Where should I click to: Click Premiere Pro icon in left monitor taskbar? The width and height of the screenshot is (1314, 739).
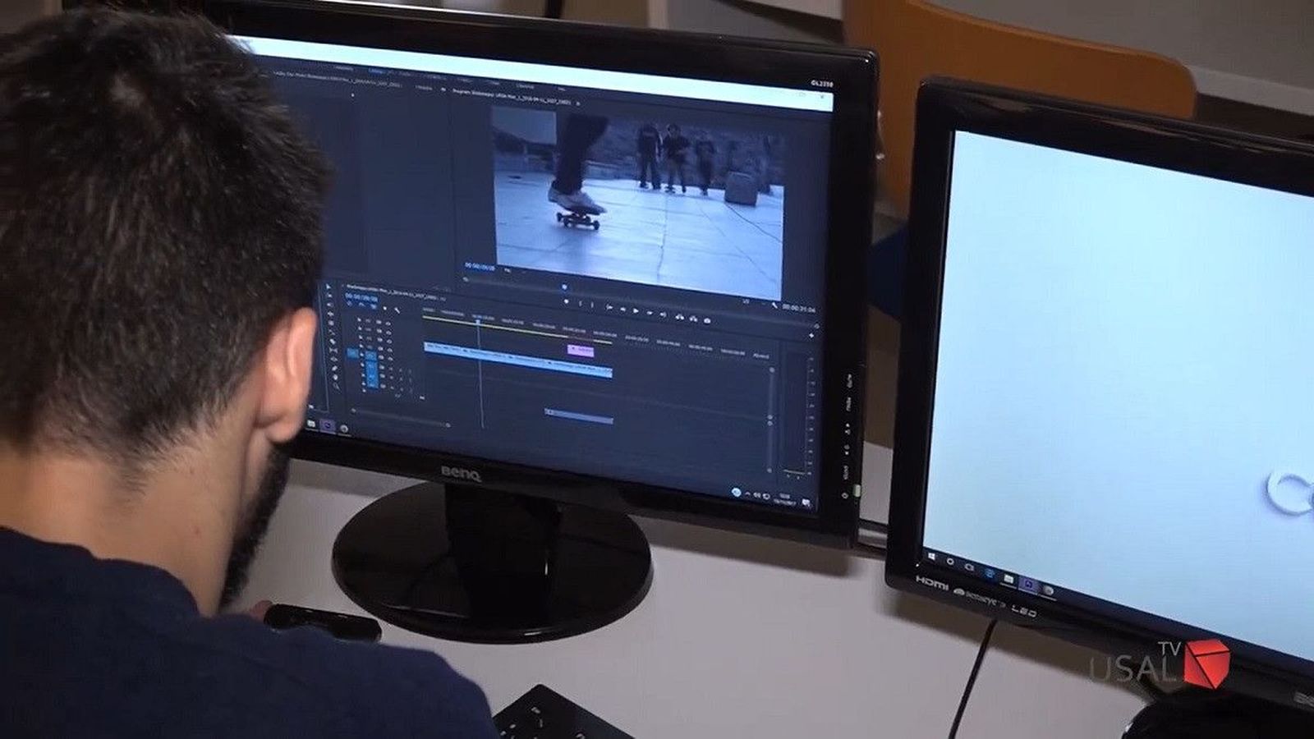pos(327,425)
